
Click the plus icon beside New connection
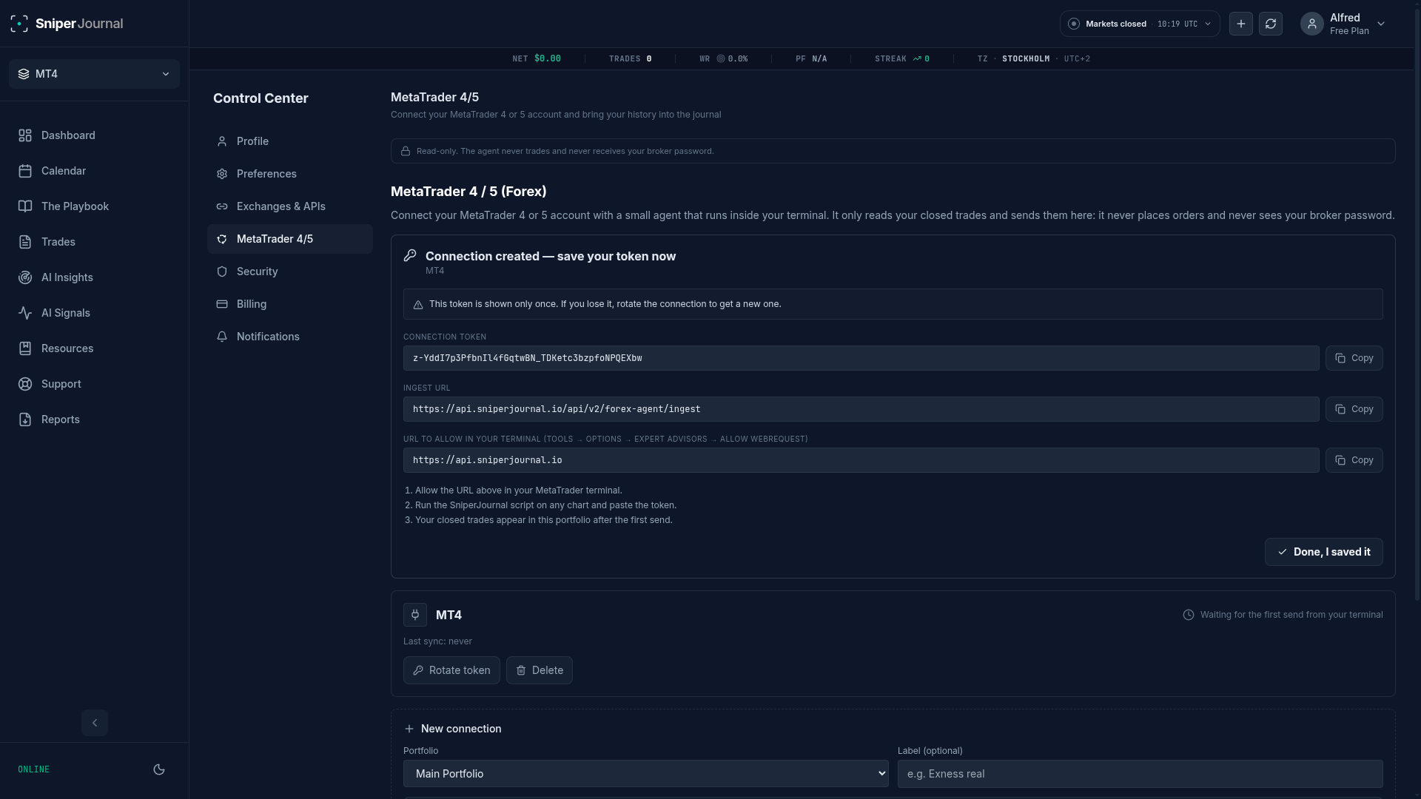(x=409, y=729)
